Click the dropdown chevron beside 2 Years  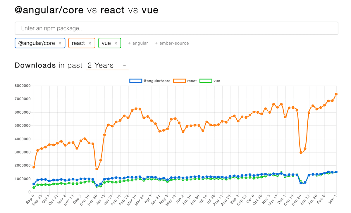coord(125,65)
